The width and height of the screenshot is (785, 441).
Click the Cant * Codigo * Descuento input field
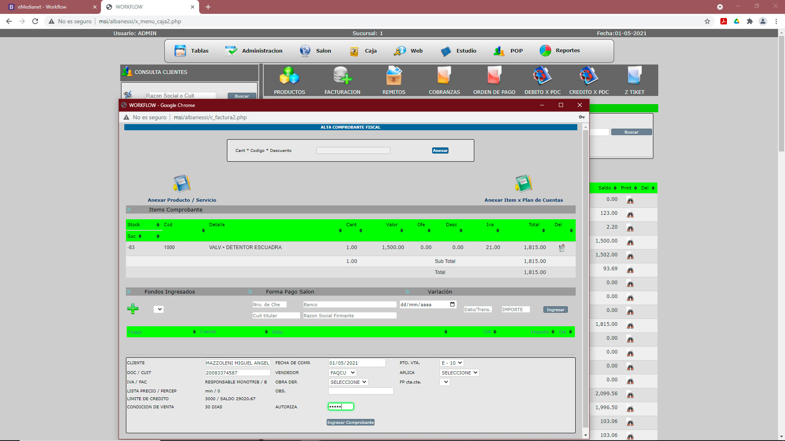click(x=353, y=151)
